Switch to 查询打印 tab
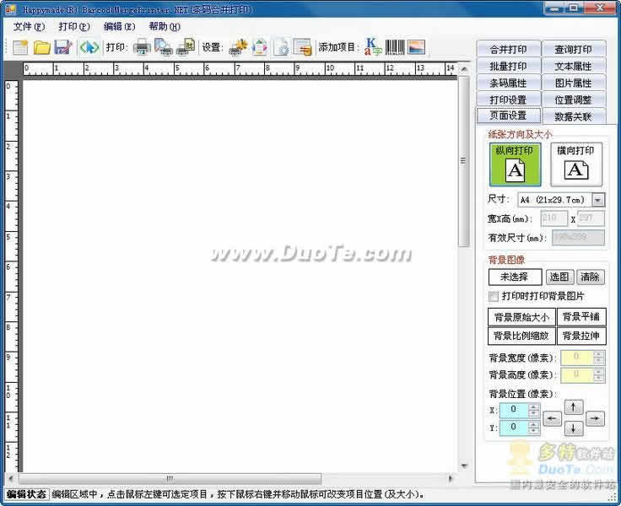 pyautogui.click(x=574, y=49)
